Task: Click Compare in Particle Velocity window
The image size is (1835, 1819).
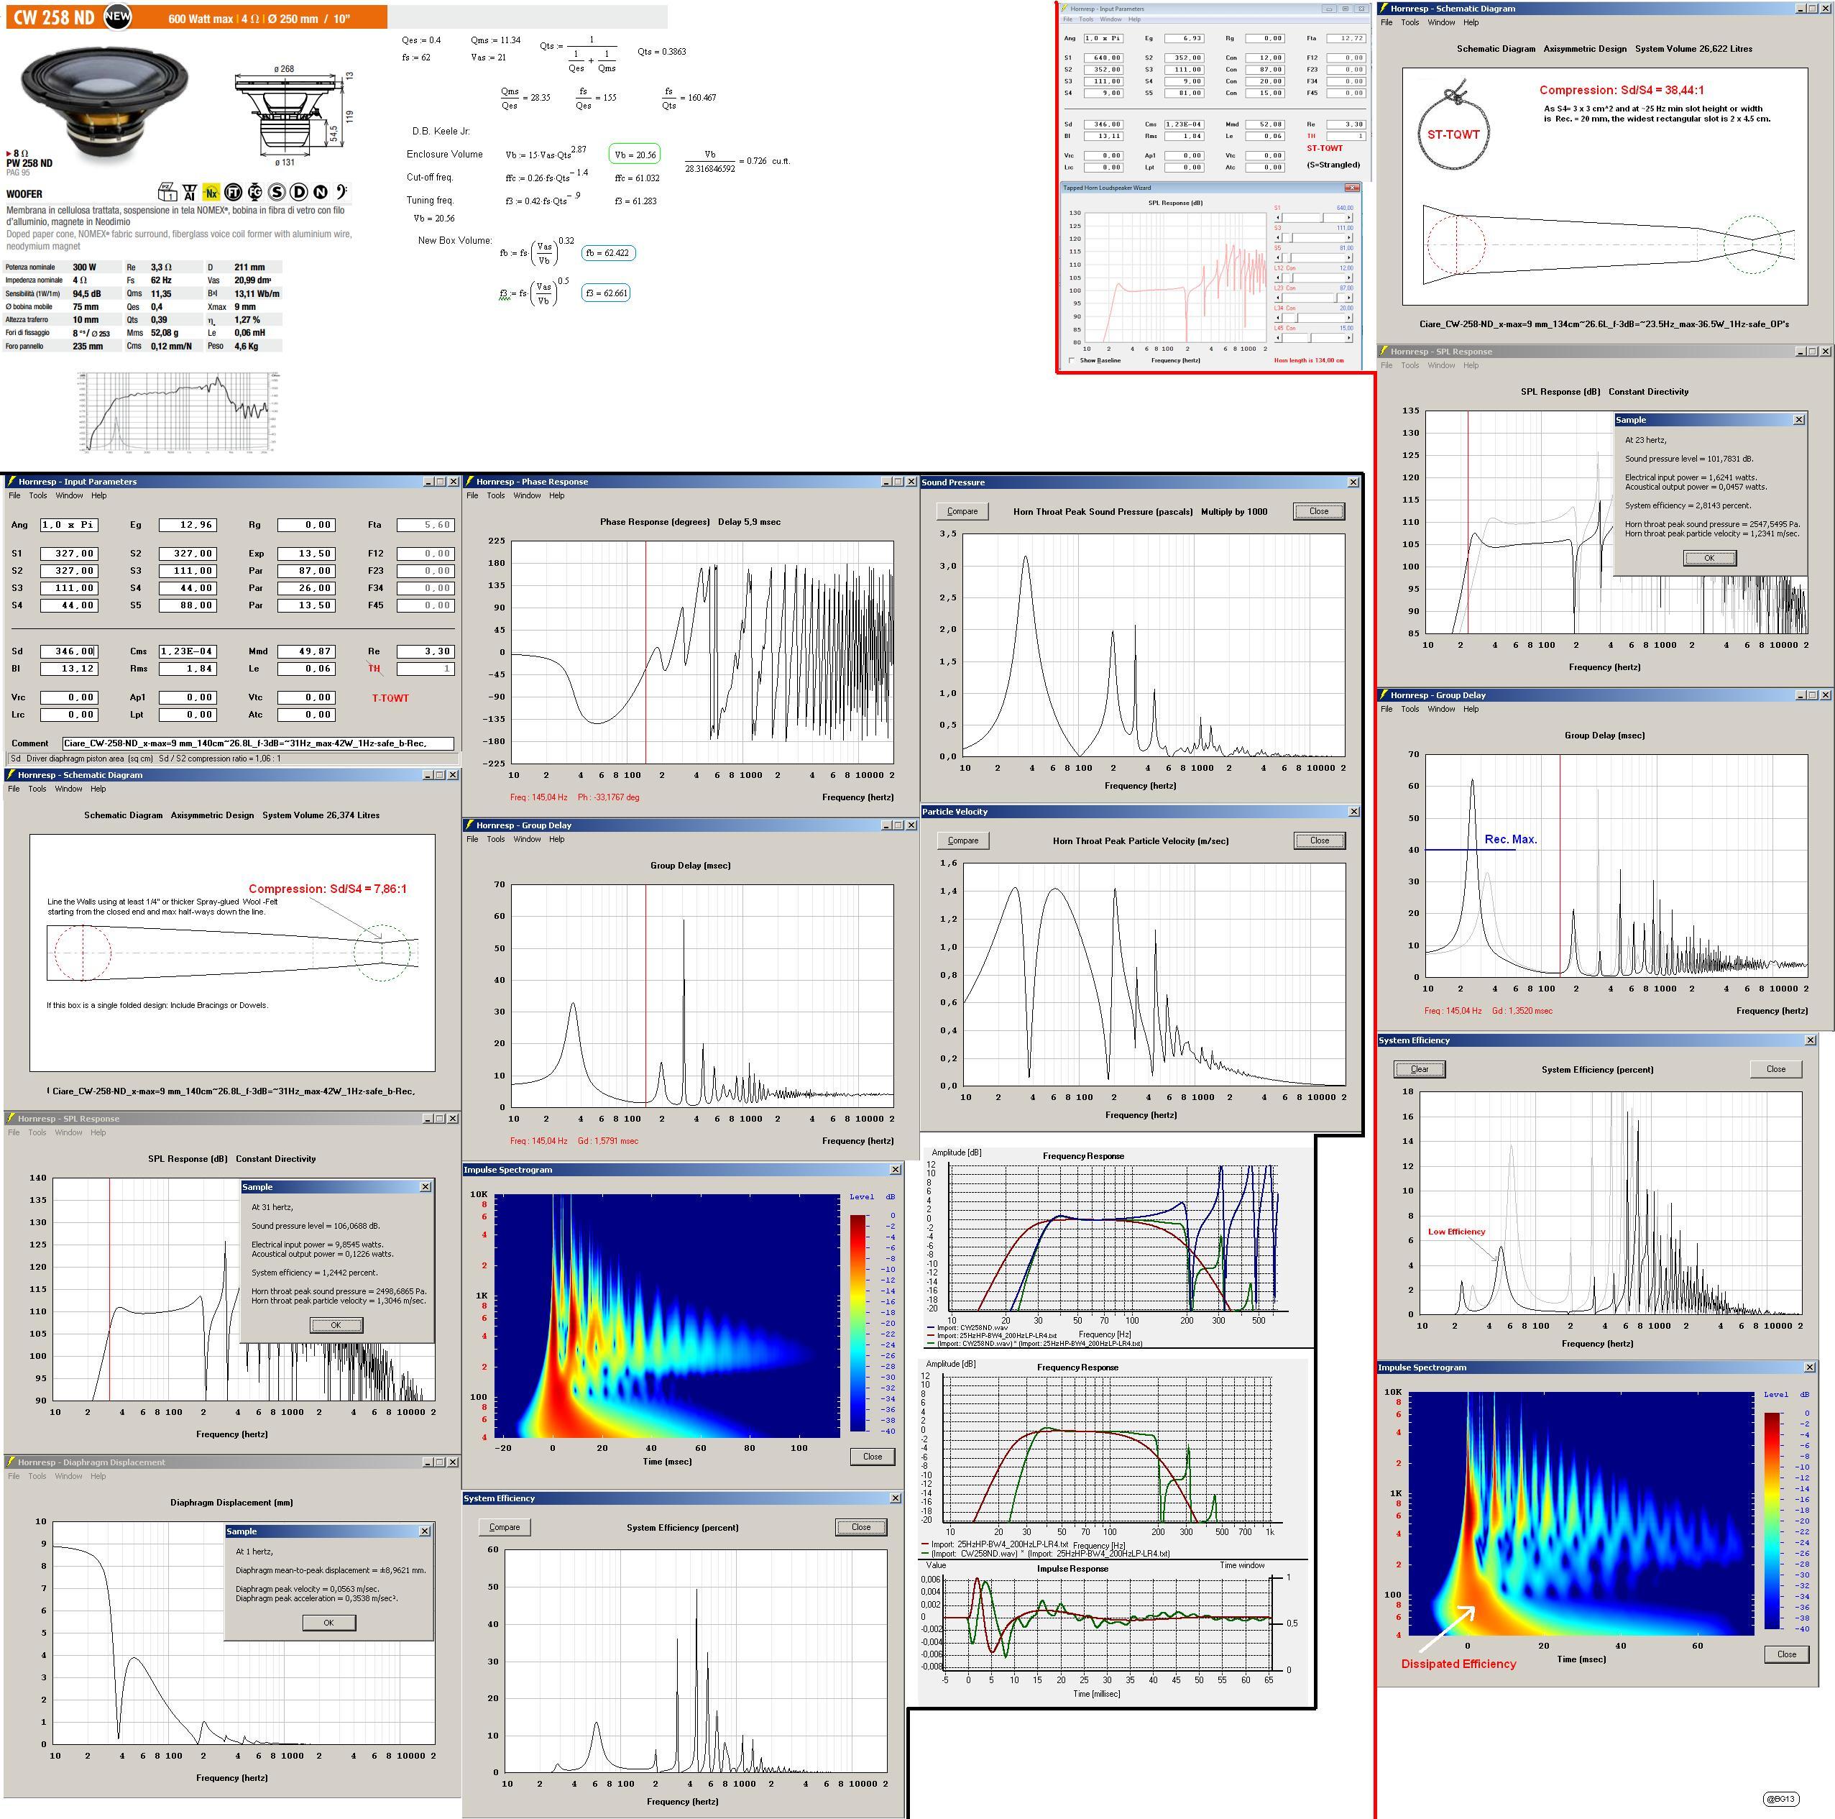Action: tap(962, 840)
